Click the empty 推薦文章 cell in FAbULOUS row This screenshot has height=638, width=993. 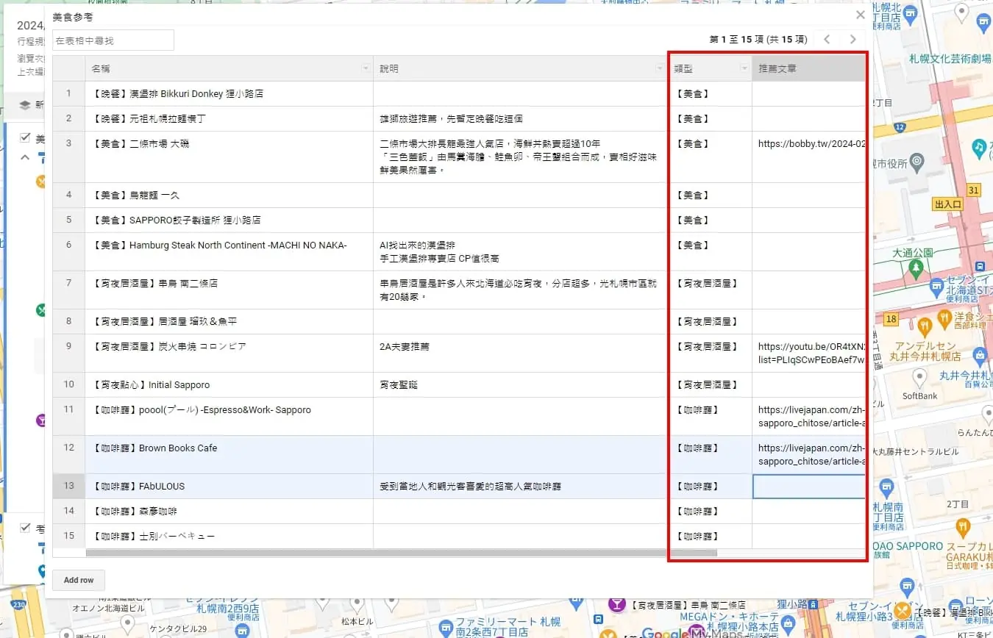809,486
